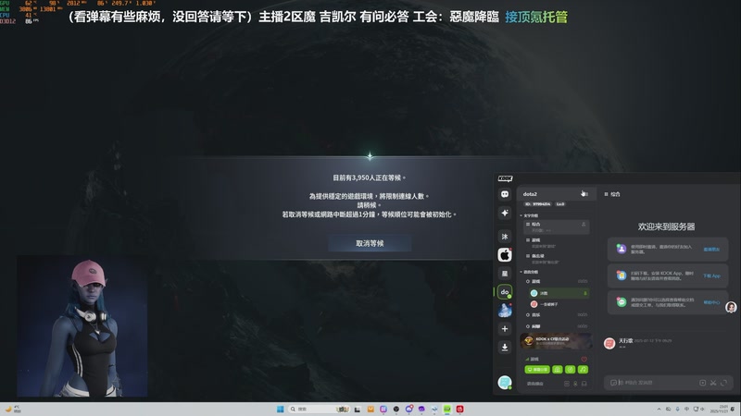741x416 pixels.
Task: Open the floating girl avatar bubble
Action: (731, 307)
